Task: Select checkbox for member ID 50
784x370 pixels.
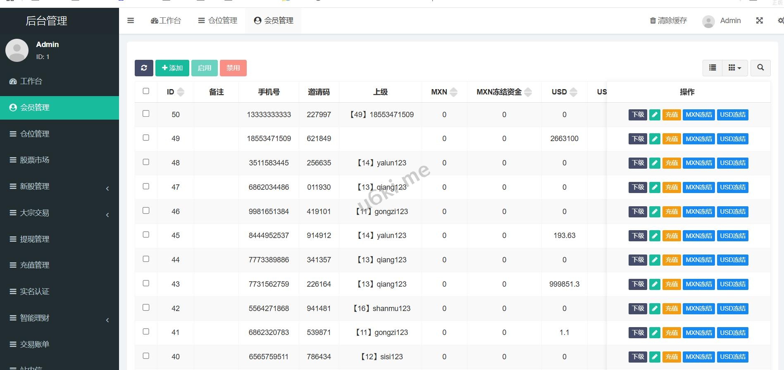Action: 146,114
